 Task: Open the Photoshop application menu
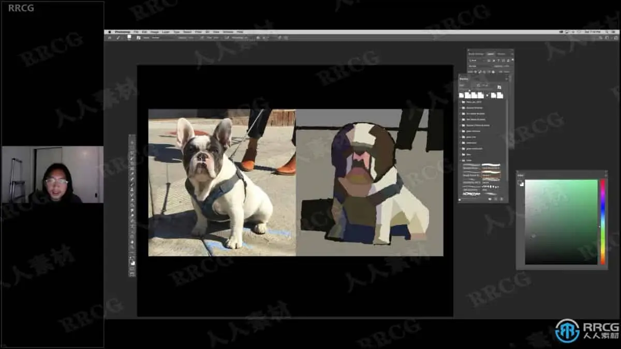(122, 32)
